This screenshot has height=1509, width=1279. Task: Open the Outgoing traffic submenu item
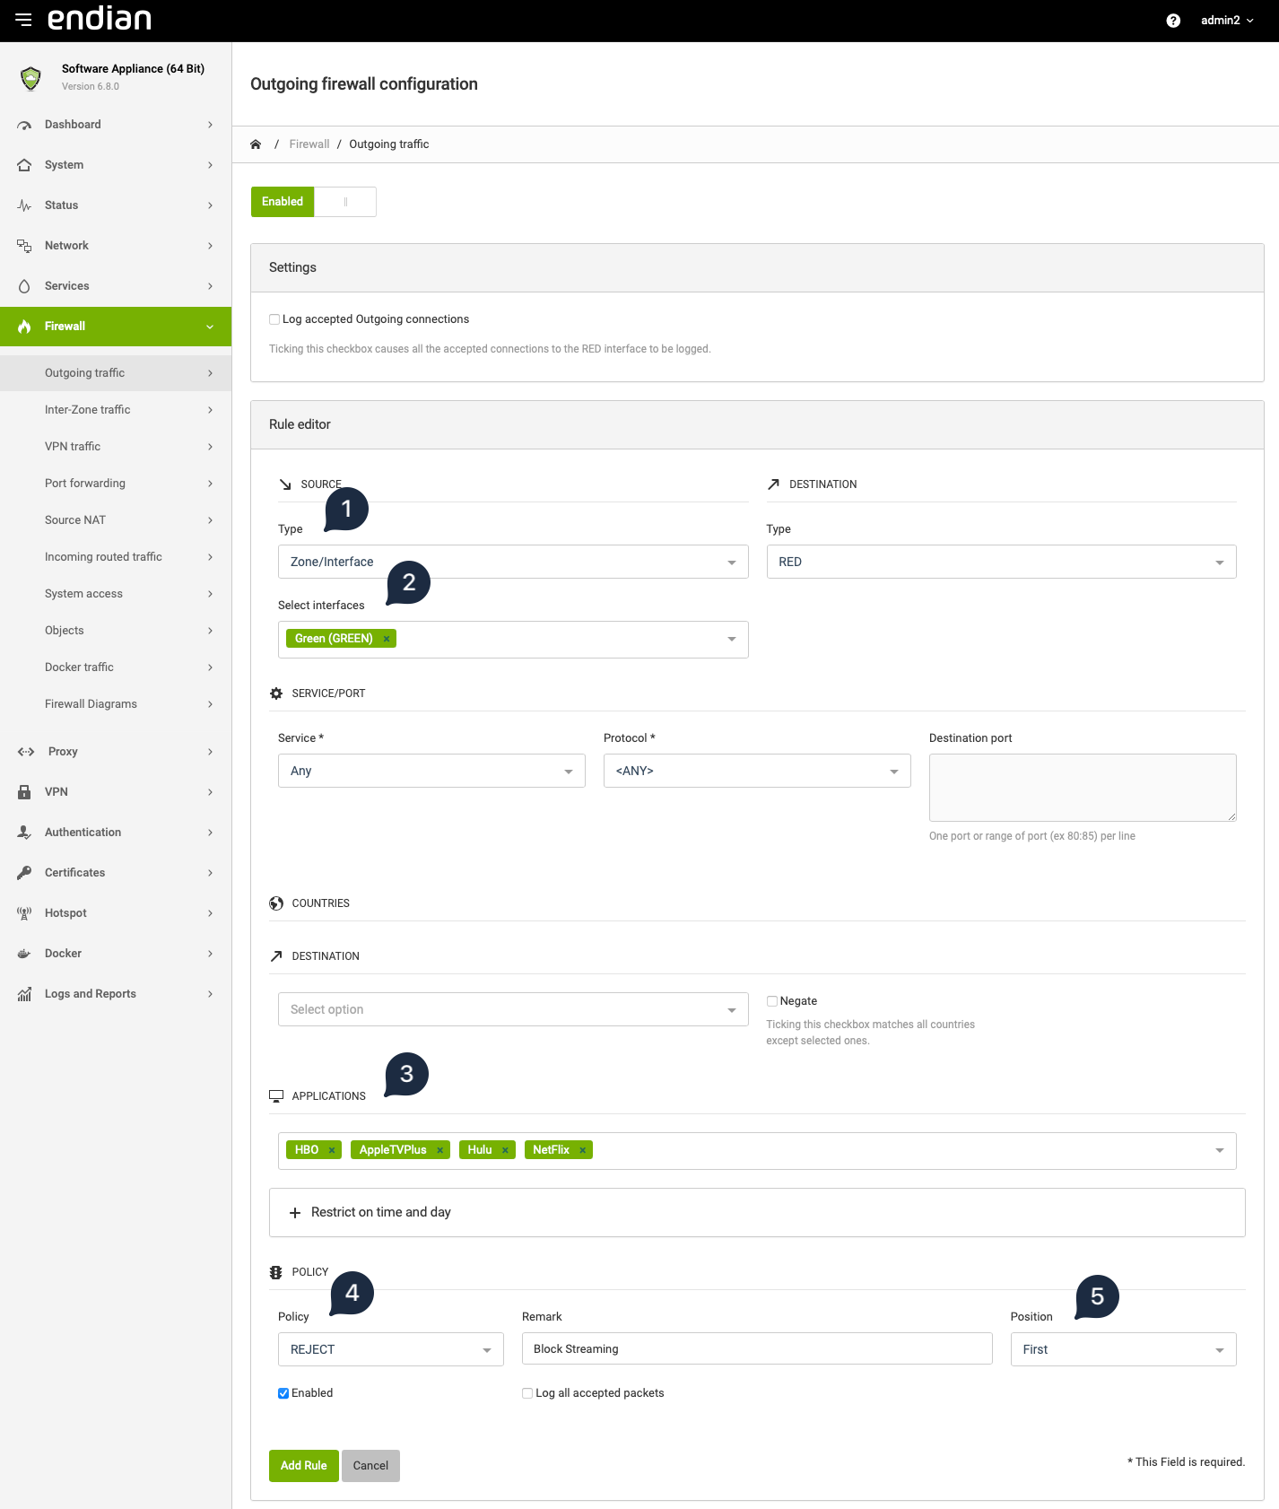pos(116,373)
